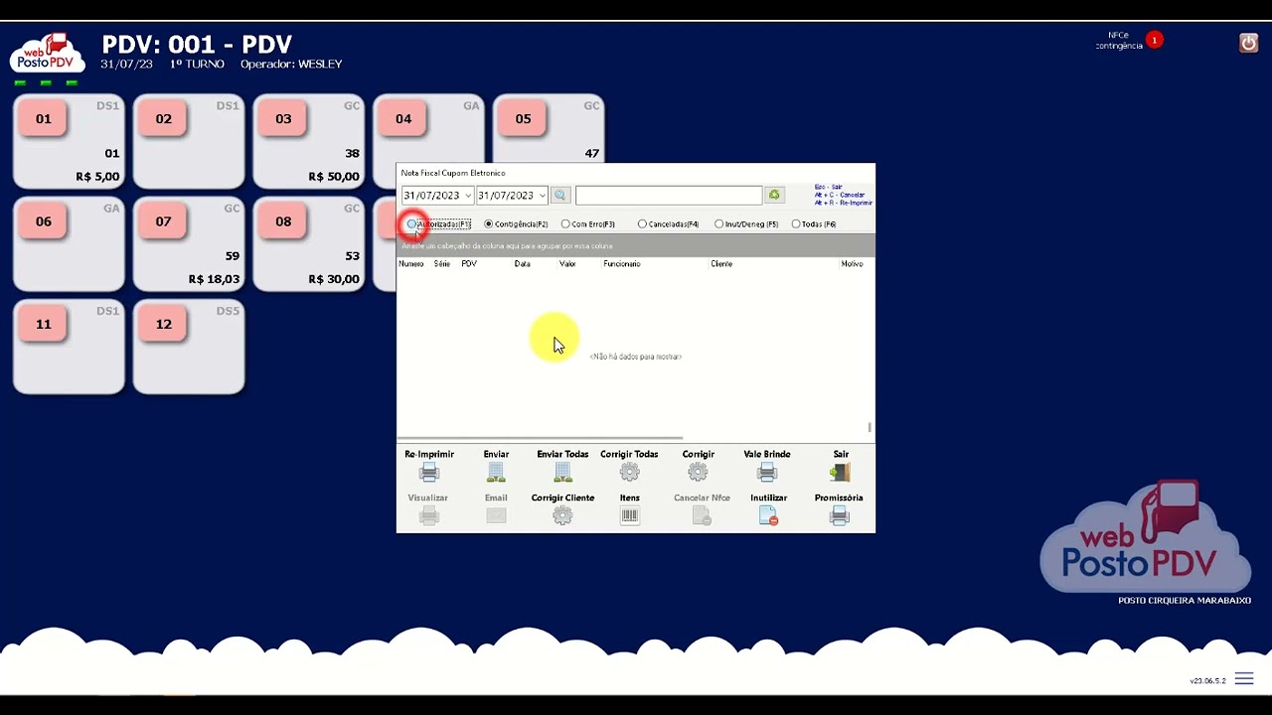1272x715 pixels.
Task: Sort by the Motivo column header
Action: (852, 264)
